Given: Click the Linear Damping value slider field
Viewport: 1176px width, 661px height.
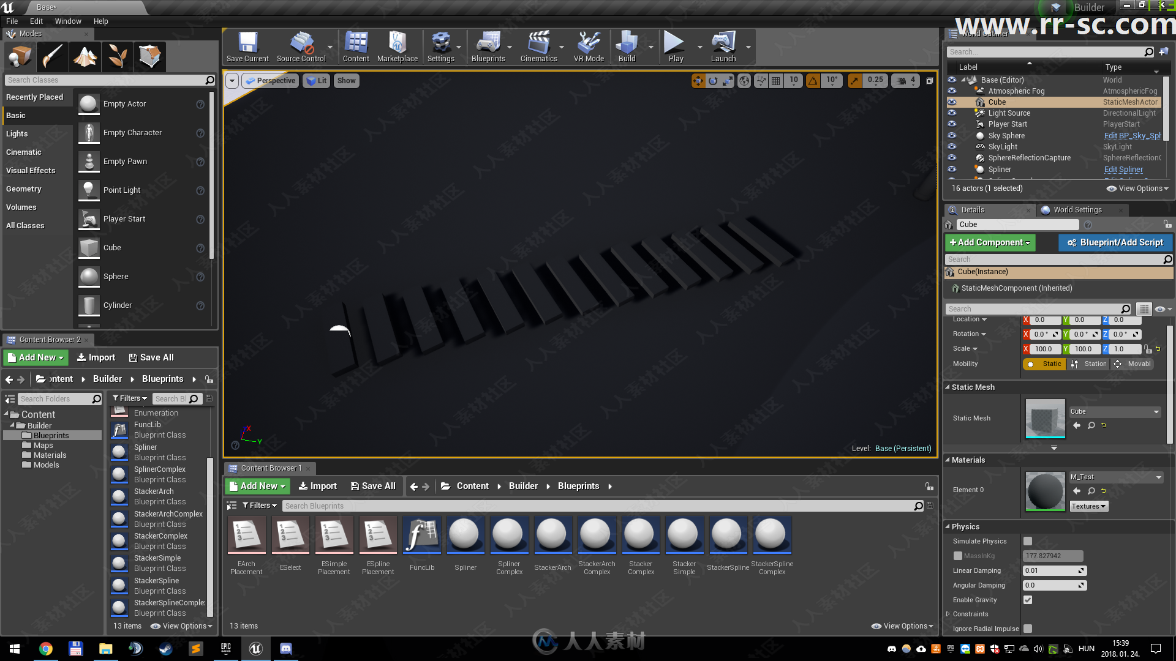Looking at the screenshot, I should click(x=1054, y=571).
